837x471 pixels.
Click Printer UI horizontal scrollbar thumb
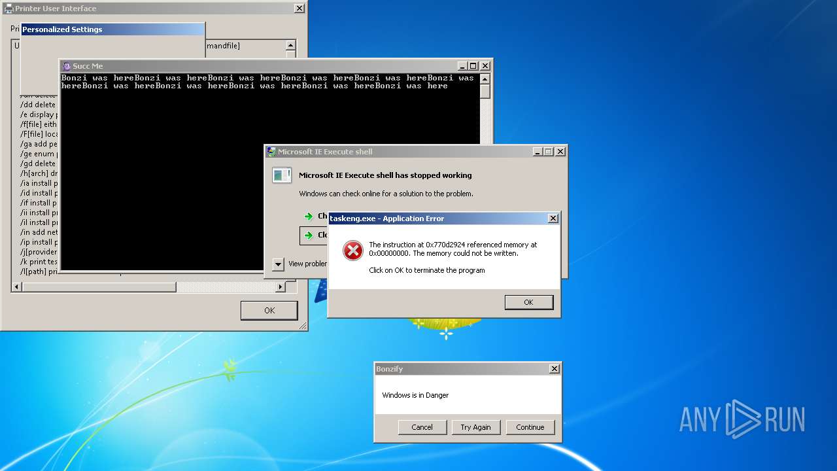pos(99,287)
